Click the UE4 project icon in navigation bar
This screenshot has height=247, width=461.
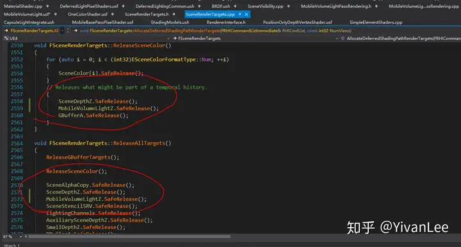pos(6,38)
